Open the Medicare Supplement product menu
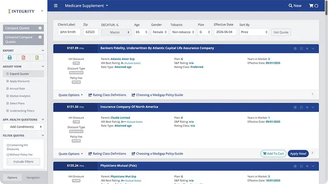Image resolution: width=328 pixels, height=184 pixels. [x=86, y=6]
